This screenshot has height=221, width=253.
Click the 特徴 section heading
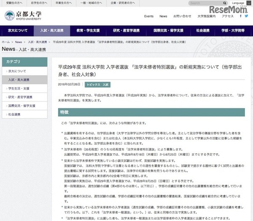click(x=151, y=112)
